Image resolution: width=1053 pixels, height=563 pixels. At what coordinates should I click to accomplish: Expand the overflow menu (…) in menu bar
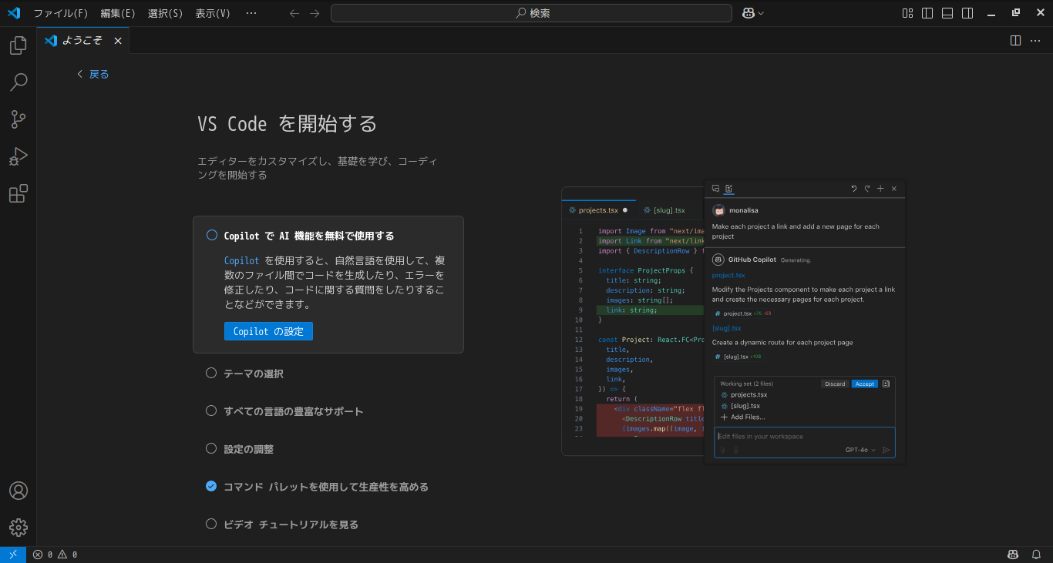click(x=251, y=13)
